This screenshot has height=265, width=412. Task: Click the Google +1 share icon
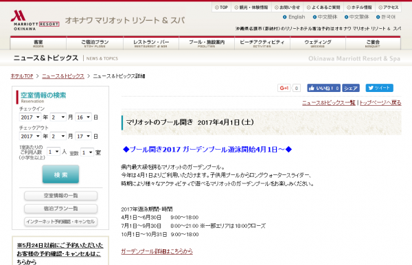point(284,88)
